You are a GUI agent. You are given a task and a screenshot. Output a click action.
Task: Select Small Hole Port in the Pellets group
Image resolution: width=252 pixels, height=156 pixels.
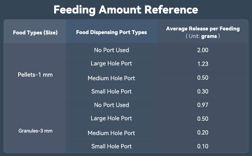click(111, 92)
